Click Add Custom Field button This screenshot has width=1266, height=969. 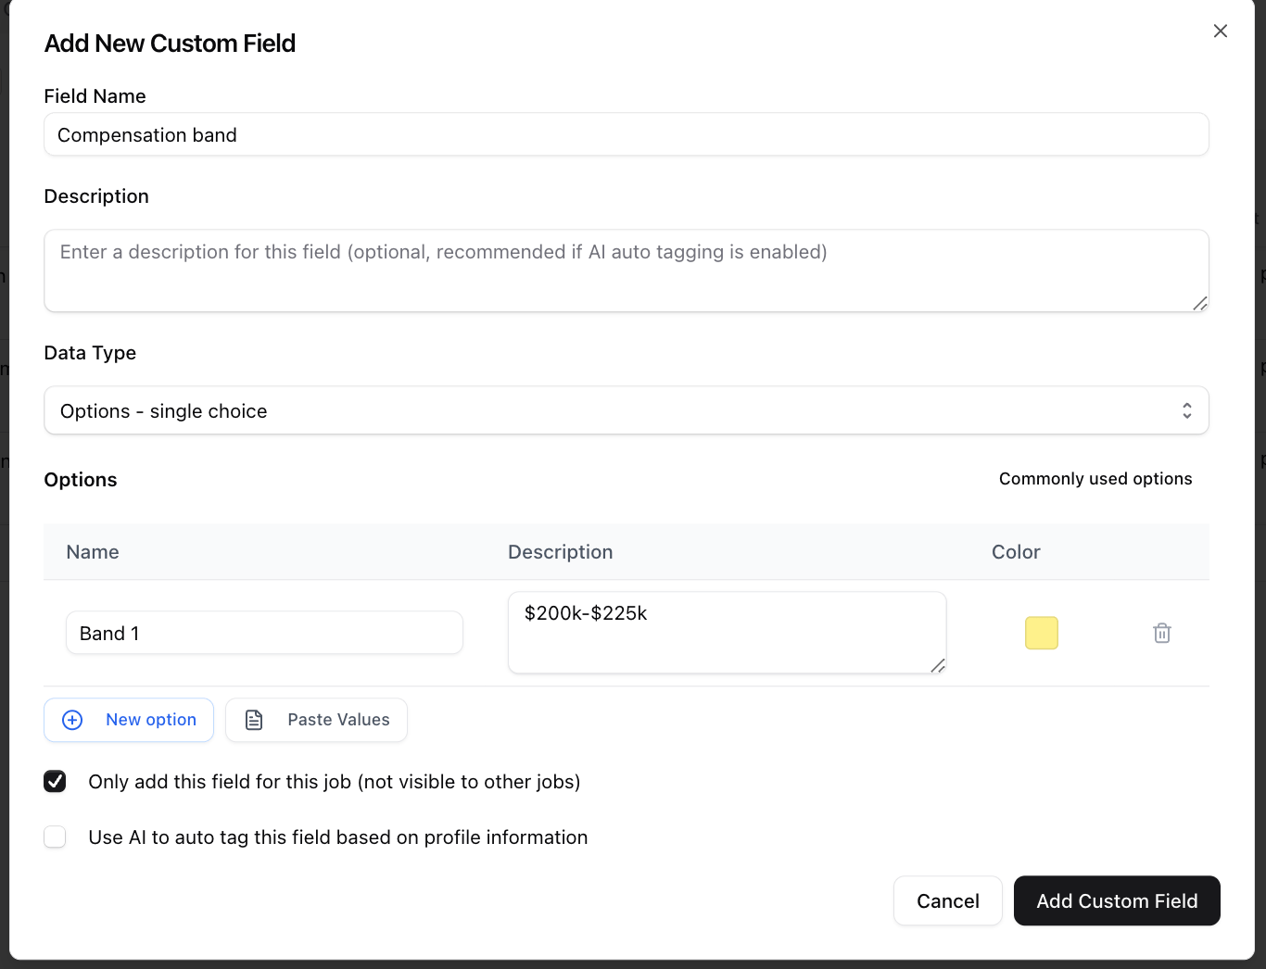pos(1117,900)
